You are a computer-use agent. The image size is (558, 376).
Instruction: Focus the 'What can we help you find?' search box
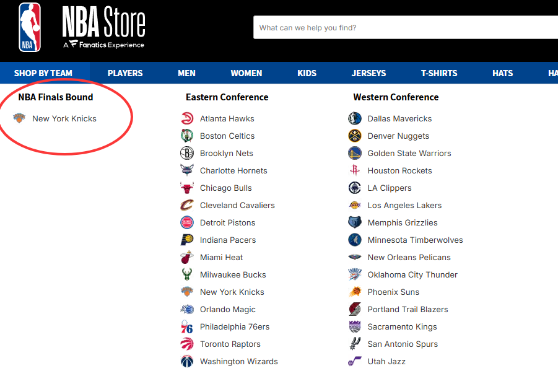point(406,27)
